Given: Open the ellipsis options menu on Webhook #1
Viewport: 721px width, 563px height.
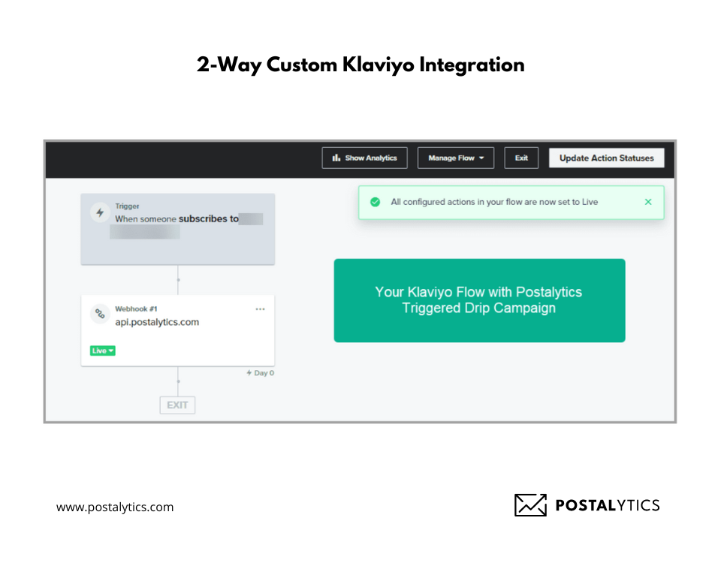Looking at the screenshot, I should click(x=260, y=309).
